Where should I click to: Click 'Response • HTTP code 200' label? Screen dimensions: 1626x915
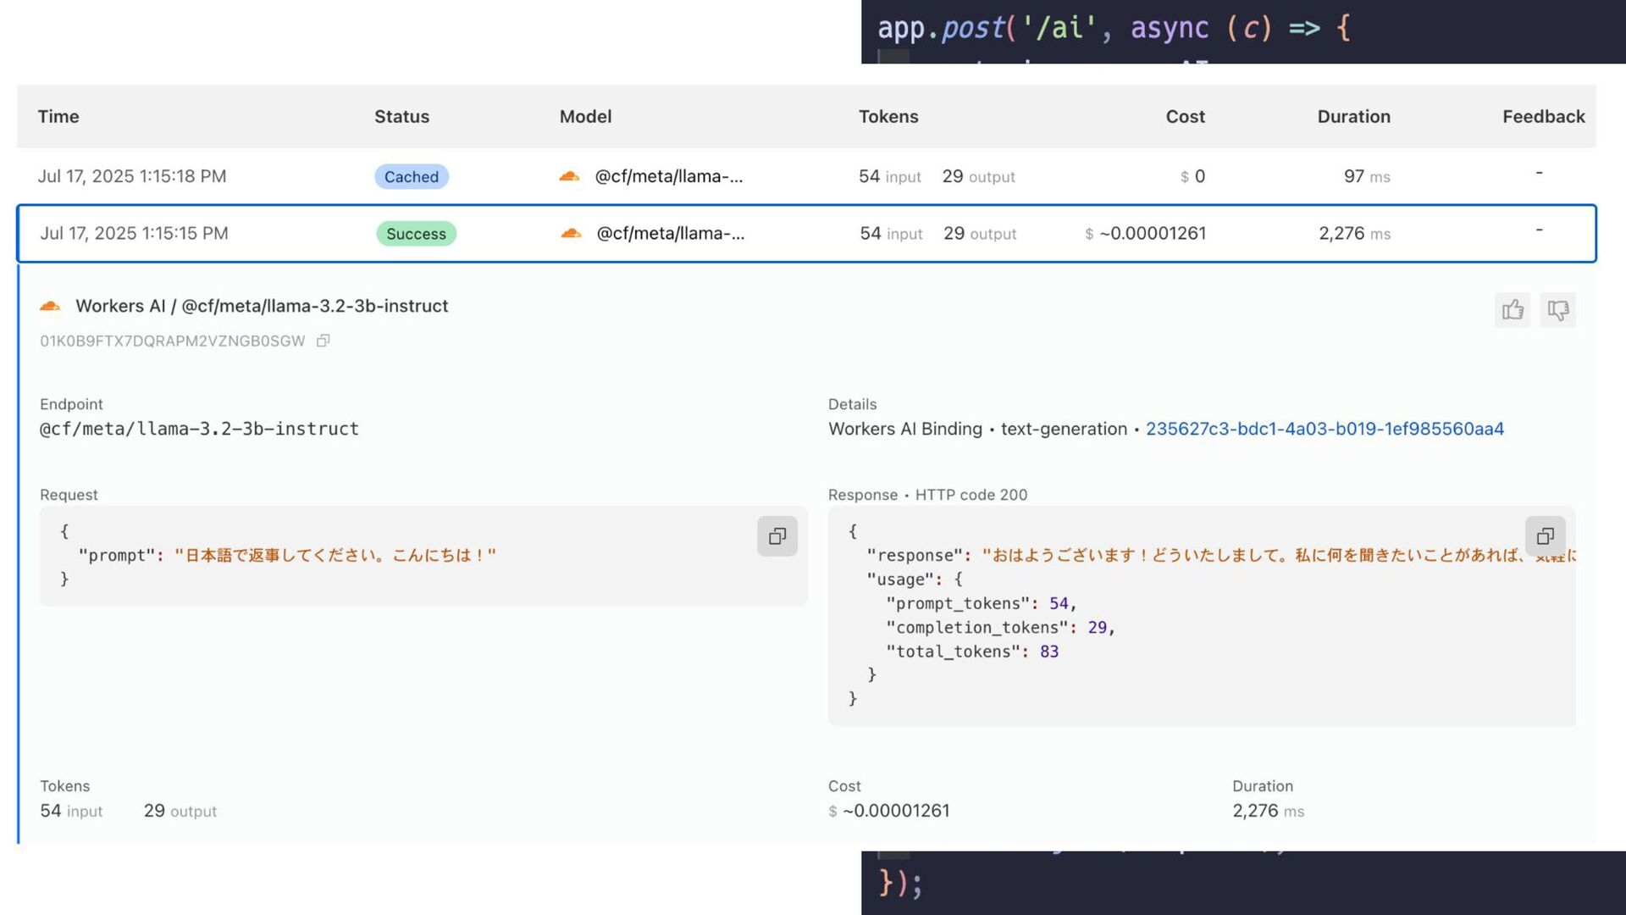click(927, 495)
